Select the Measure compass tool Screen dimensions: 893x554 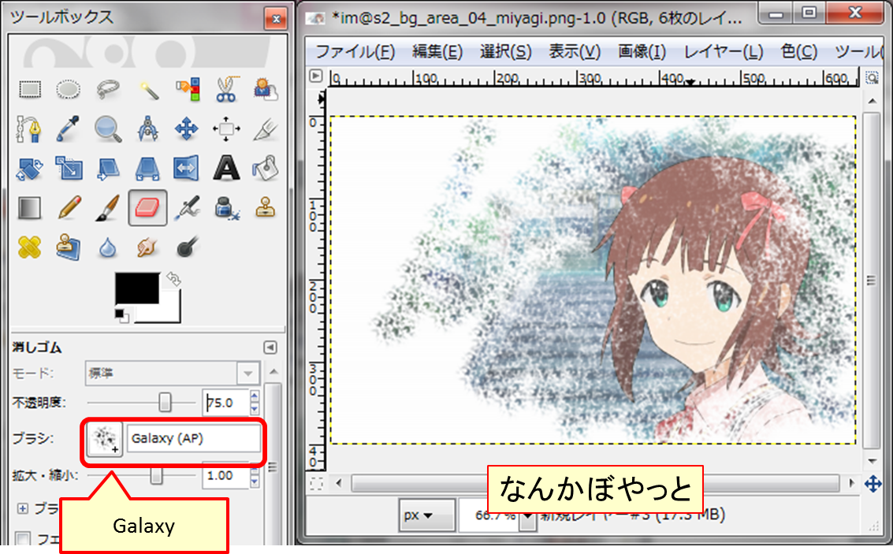click(147, 129)
